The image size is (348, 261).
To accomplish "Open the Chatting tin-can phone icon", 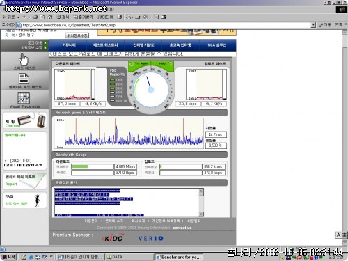I will [32, 120].
